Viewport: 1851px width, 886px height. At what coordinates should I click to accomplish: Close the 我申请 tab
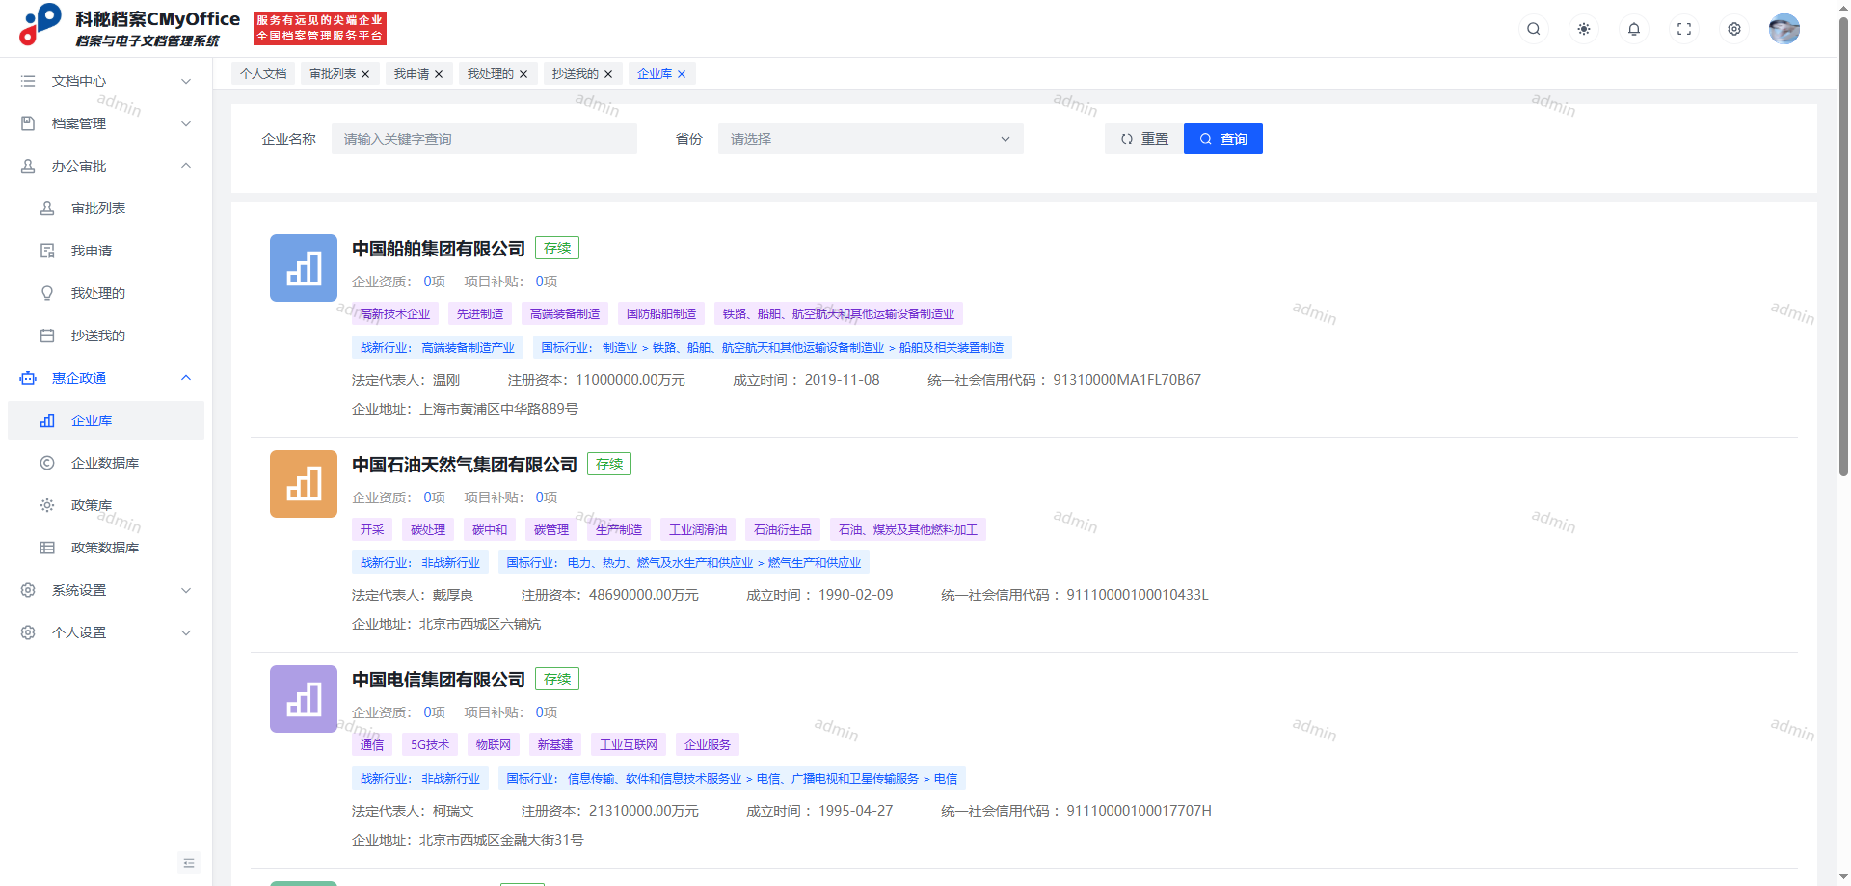click(x=439, y=74)
